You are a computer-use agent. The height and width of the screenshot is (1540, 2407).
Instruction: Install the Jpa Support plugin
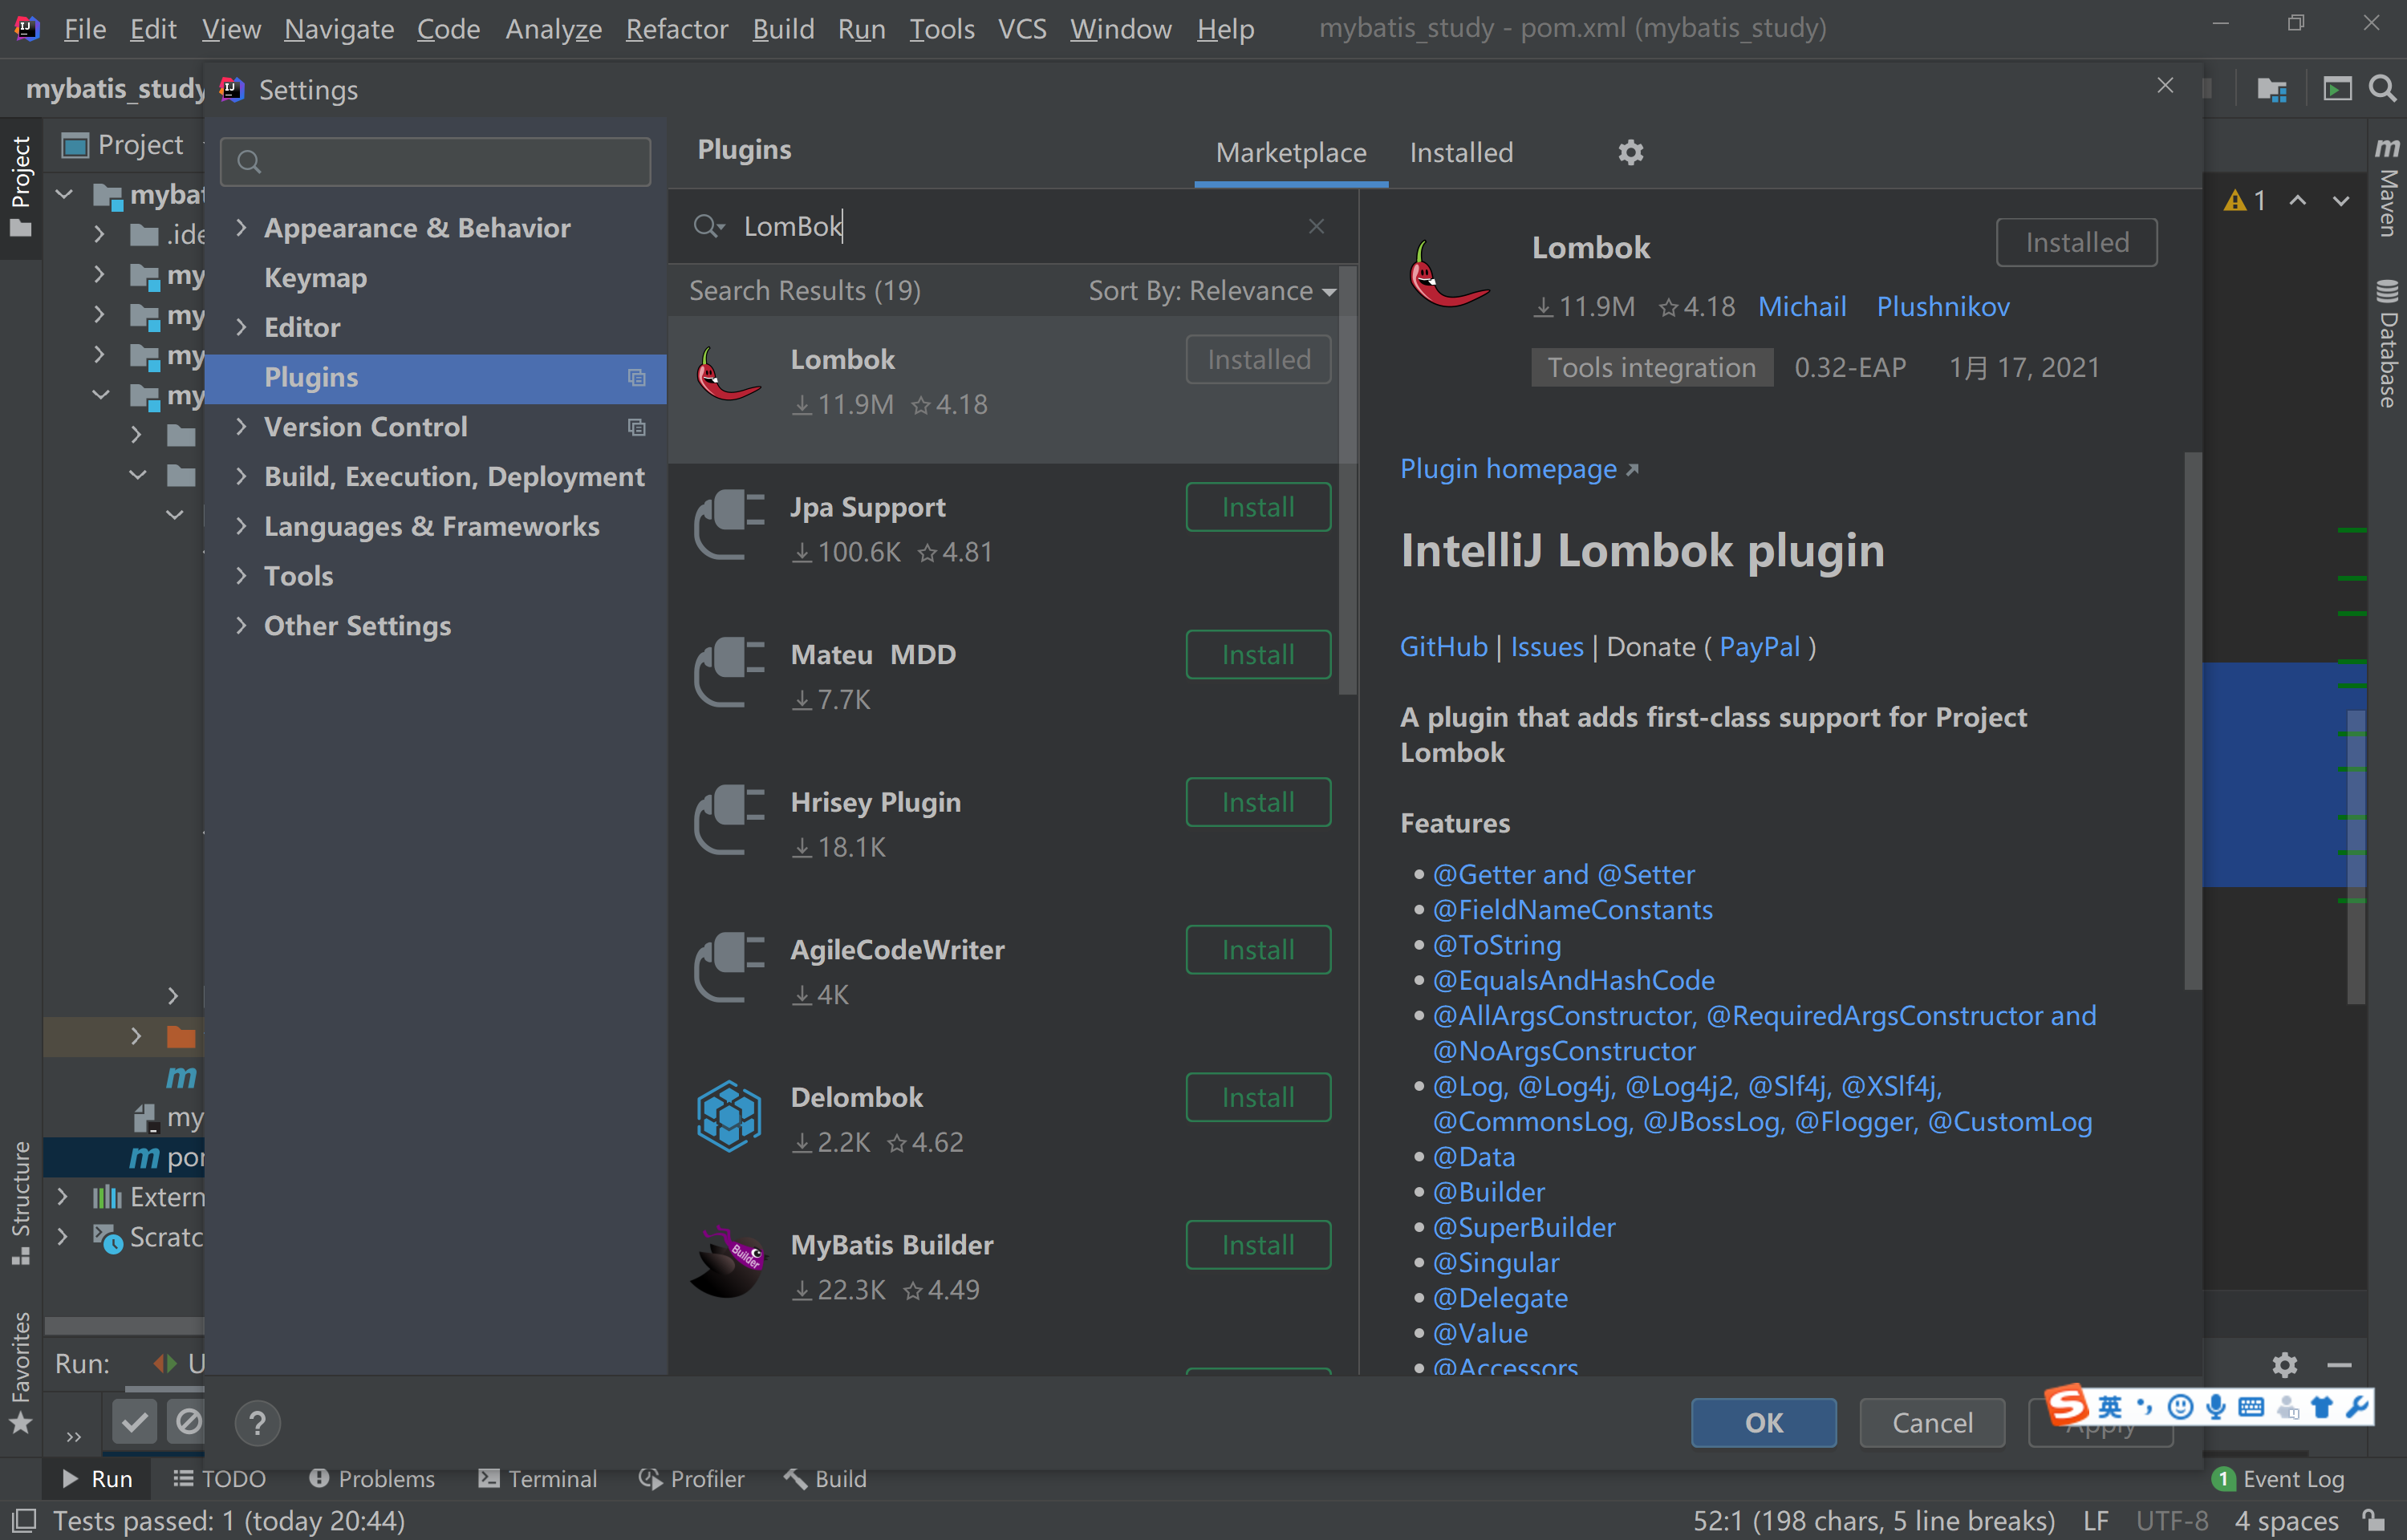[1257, 507]
